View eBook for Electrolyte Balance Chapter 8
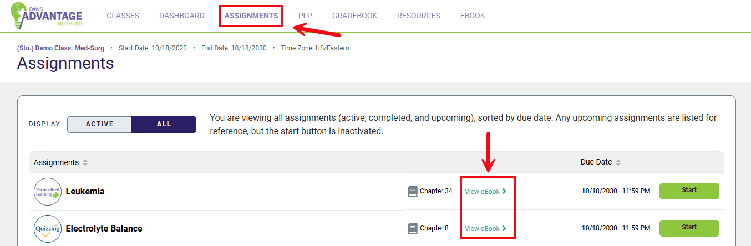This screenshot has height=246, width=751. click(x=485, y=229)
